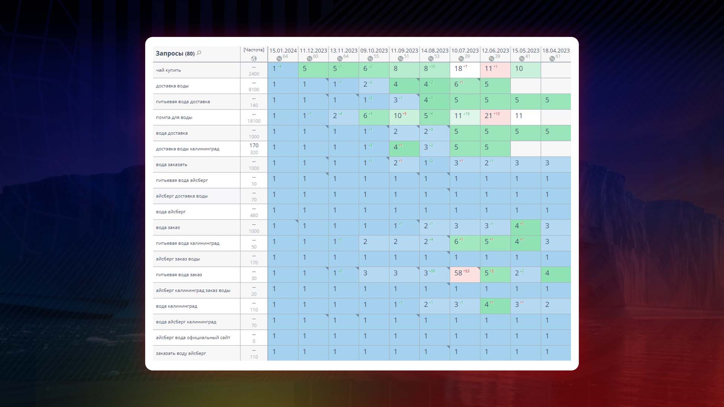This screenshot has height=407, width=724.
Task: Click percent icon under 13.11.2023 date
Action: (340, 58)
